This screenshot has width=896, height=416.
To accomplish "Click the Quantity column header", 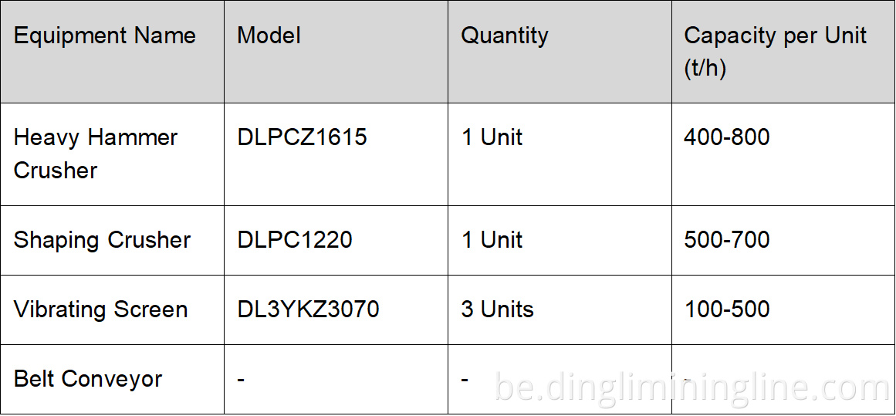I will point(505,36).
